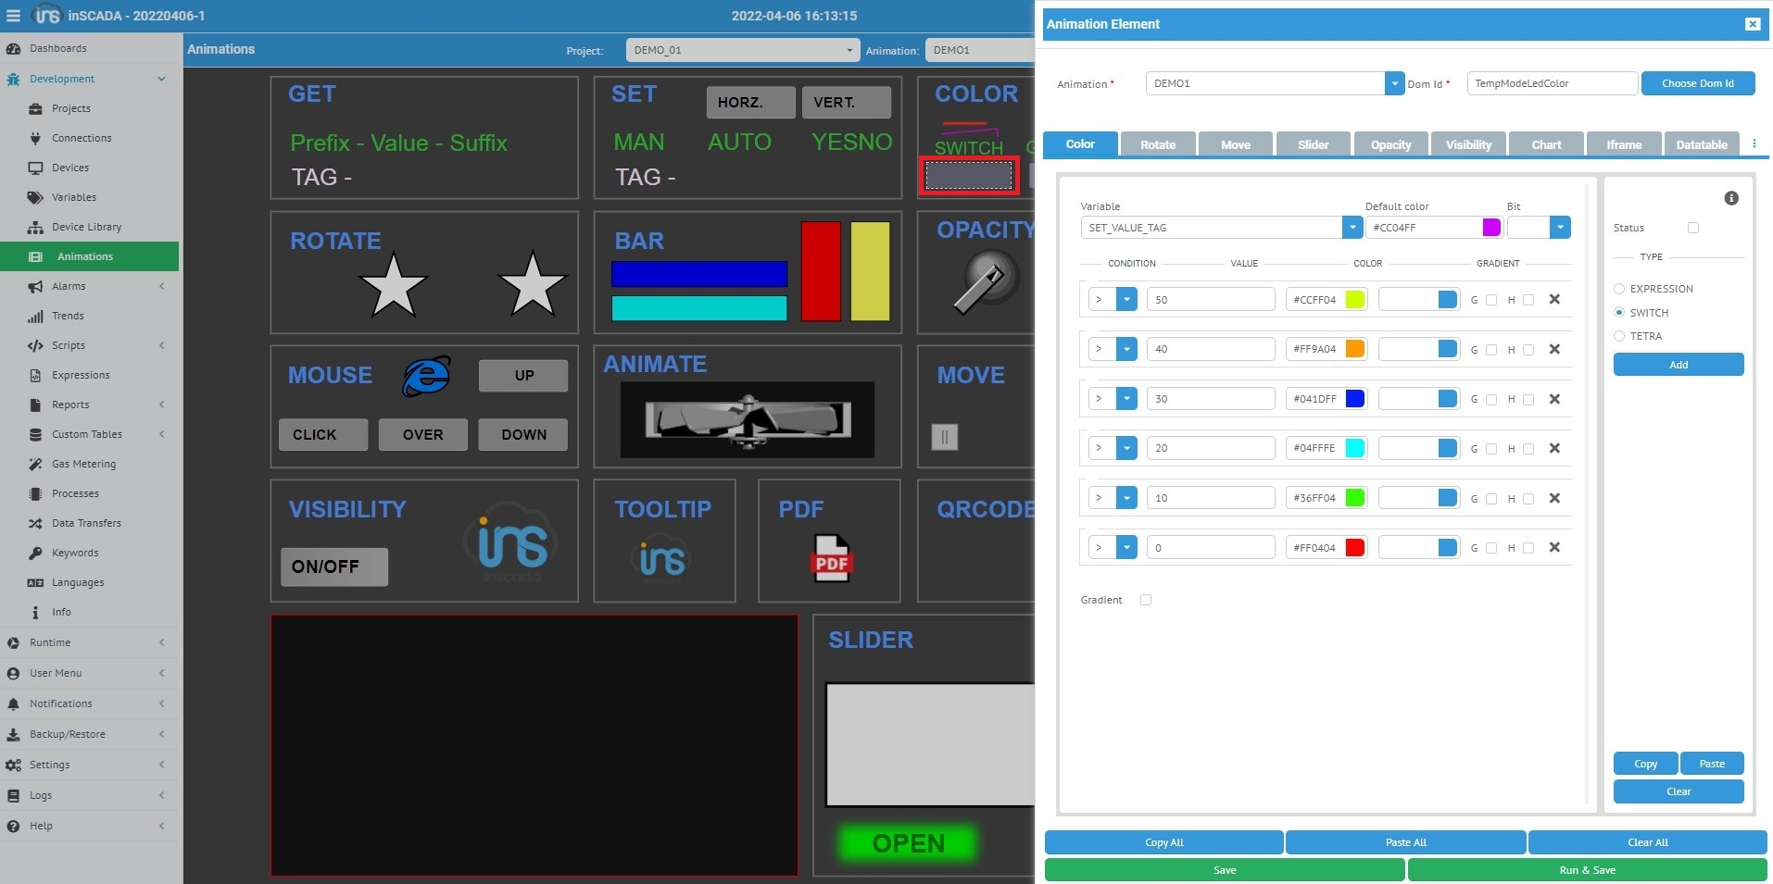This screenshot has height=884, width=1773.
Task: Delete the condition row with value 50
Action: pos(1554,299)
